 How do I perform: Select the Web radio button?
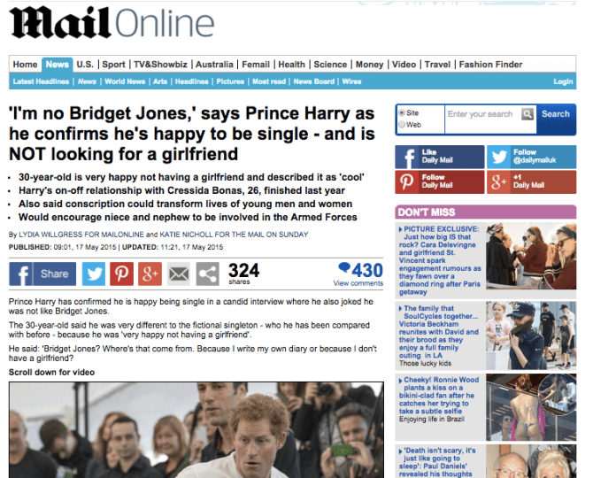(402, 125)
